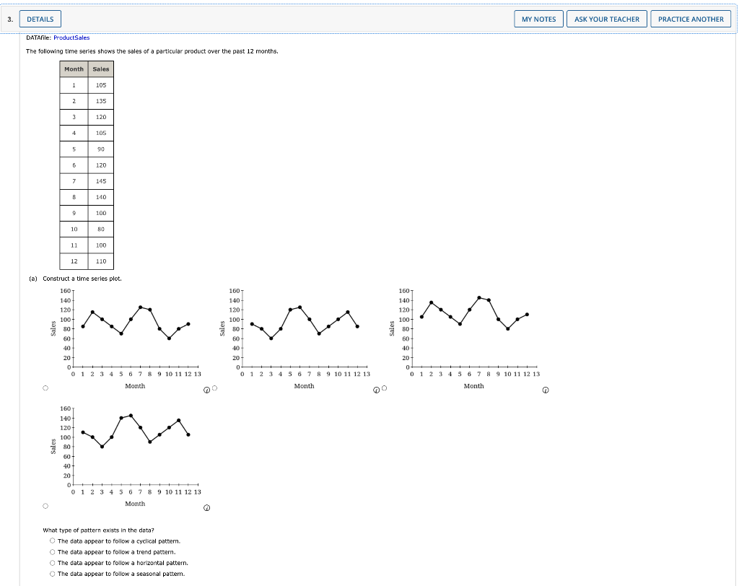The height and width of the screenshot is (586, 739).
Task: Select the third time series plot radio button
Action: click(x=384, y=388)
